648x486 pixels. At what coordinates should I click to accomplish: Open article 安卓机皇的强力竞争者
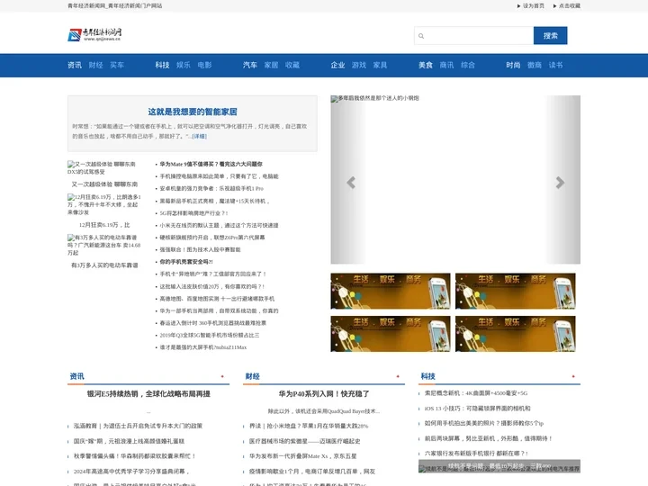coord(211,188)
